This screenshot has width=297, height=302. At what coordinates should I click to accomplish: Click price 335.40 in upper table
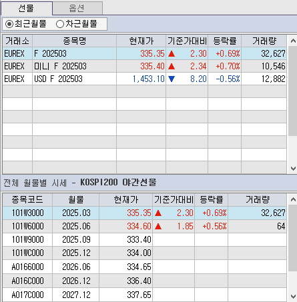152,66
